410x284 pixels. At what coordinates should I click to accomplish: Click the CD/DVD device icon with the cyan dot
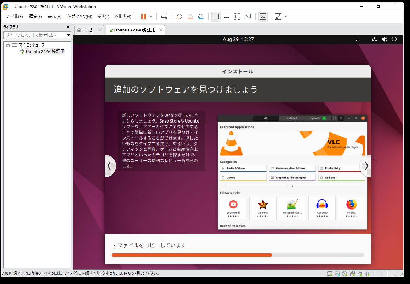point(337,273)
